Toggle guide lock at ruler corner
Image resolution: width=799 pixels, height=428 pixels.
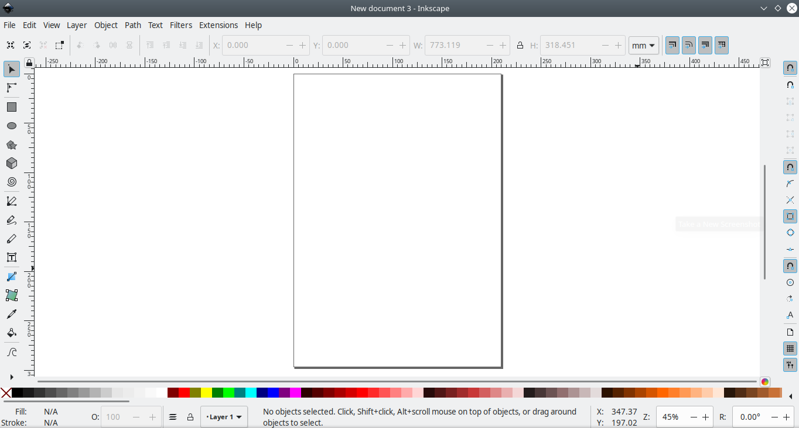point(29,63)
